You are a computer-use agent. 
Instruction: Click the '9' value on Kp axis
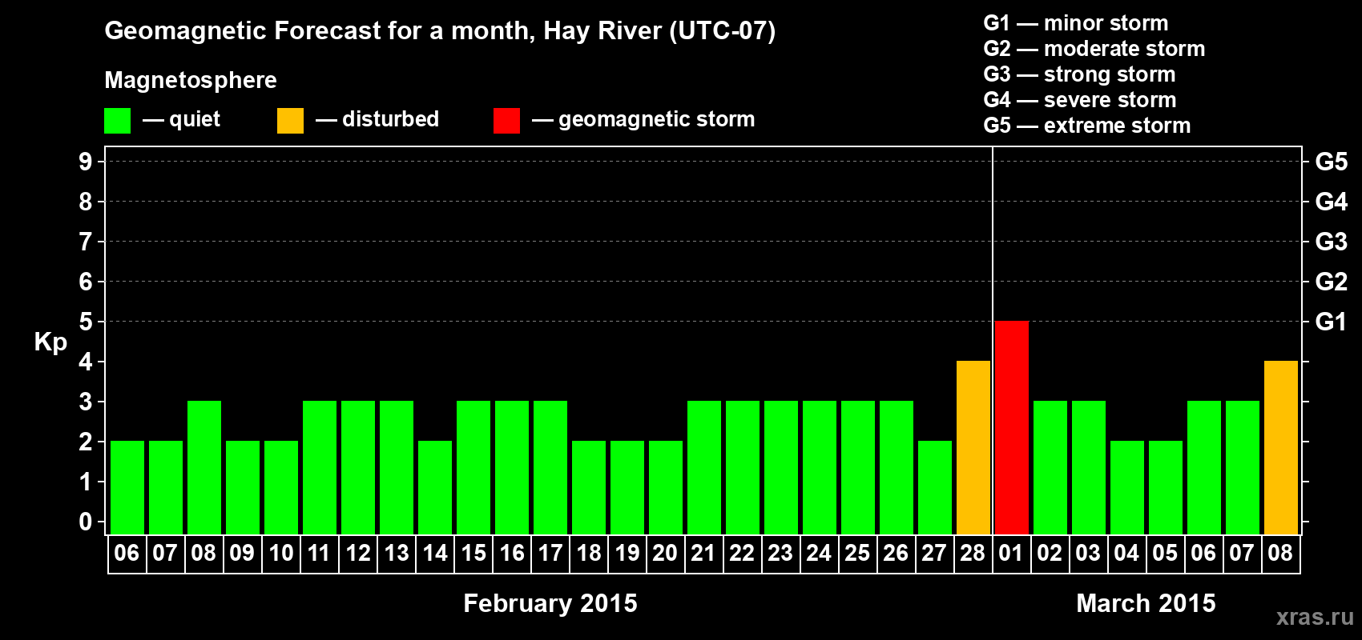pyautogui.click(x=86, y=162)
